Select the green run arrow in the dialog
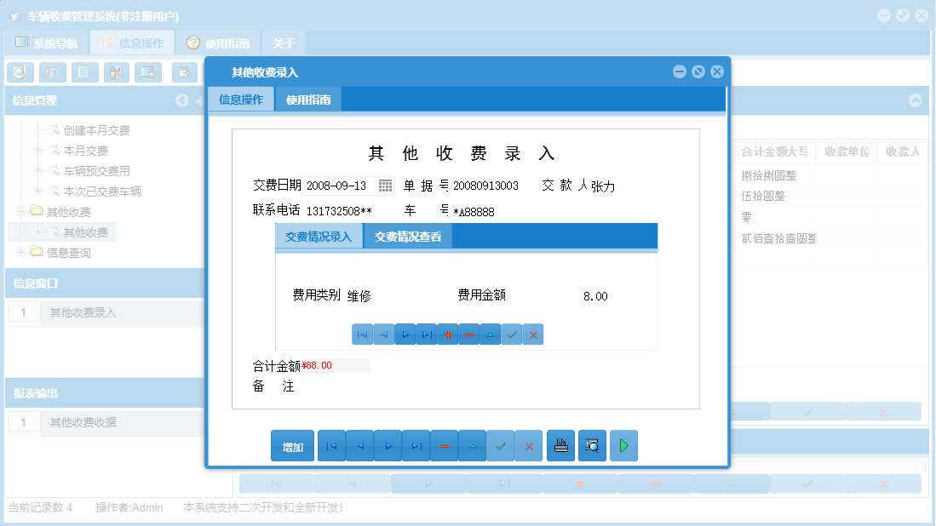 coord(623,445)
